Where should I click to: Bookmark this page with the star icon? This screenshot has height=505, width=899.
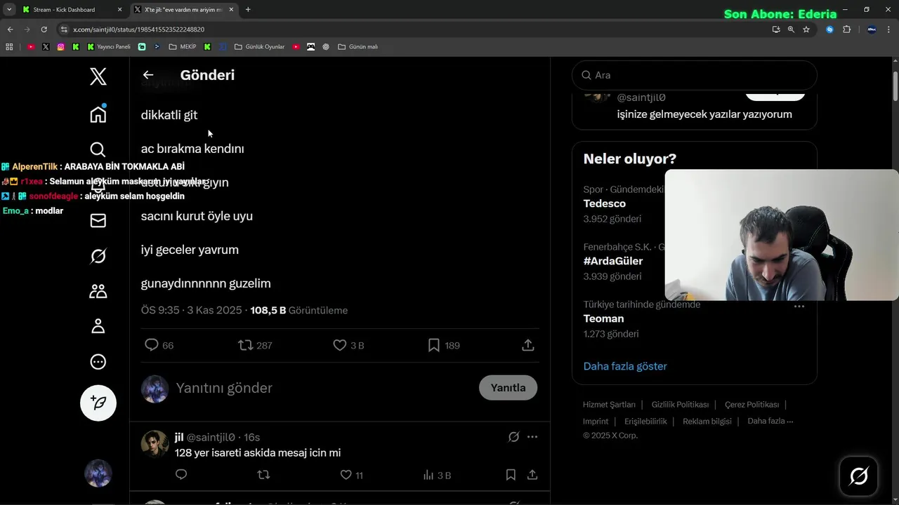click(806, 29)
